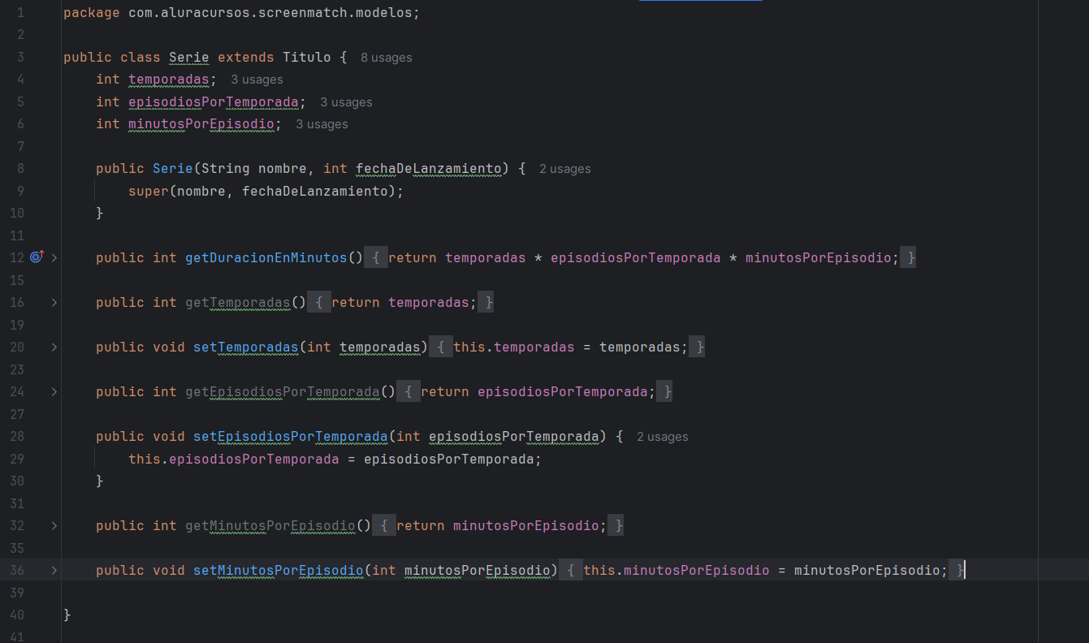The image size is (1089, 643).
Task: Click method name getMinutosPorEpisodio
Action: coord(270,525)
